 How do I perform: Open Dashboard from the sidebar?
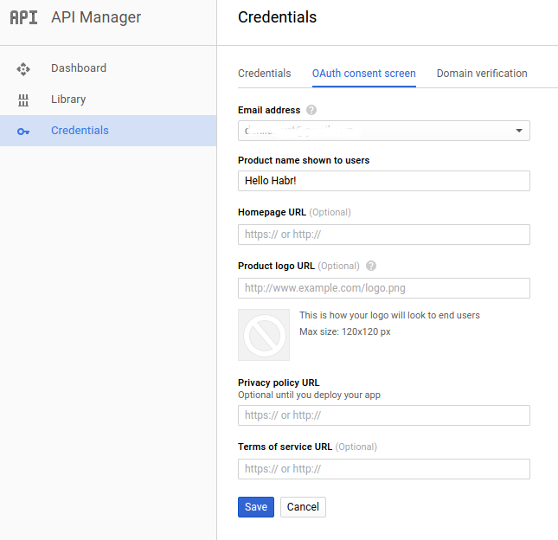(79, 68)
